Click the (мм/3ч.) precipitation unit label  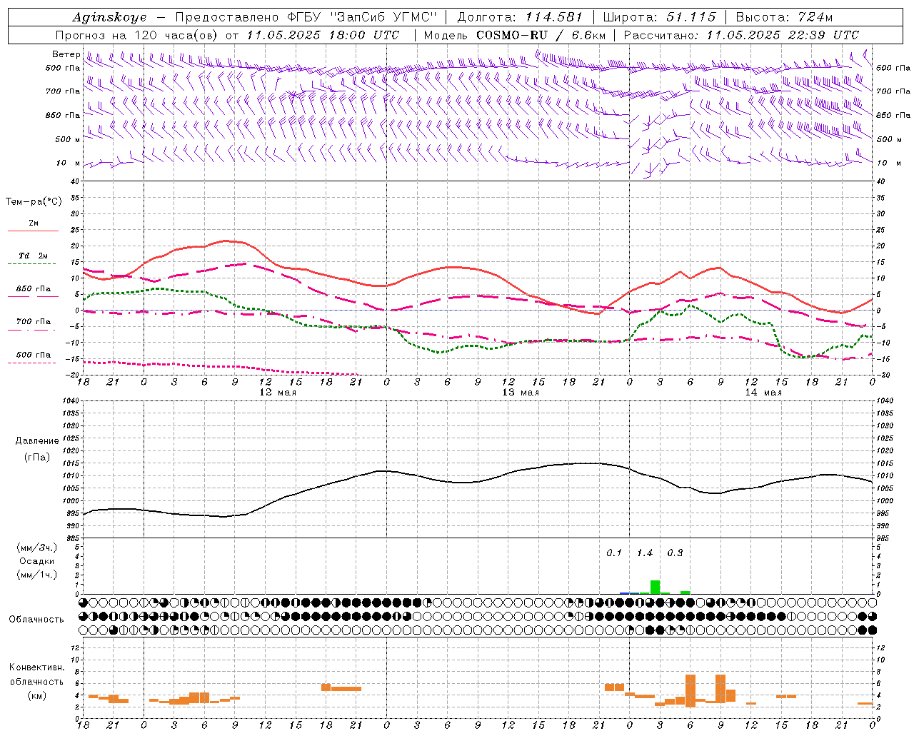[36, 548]
